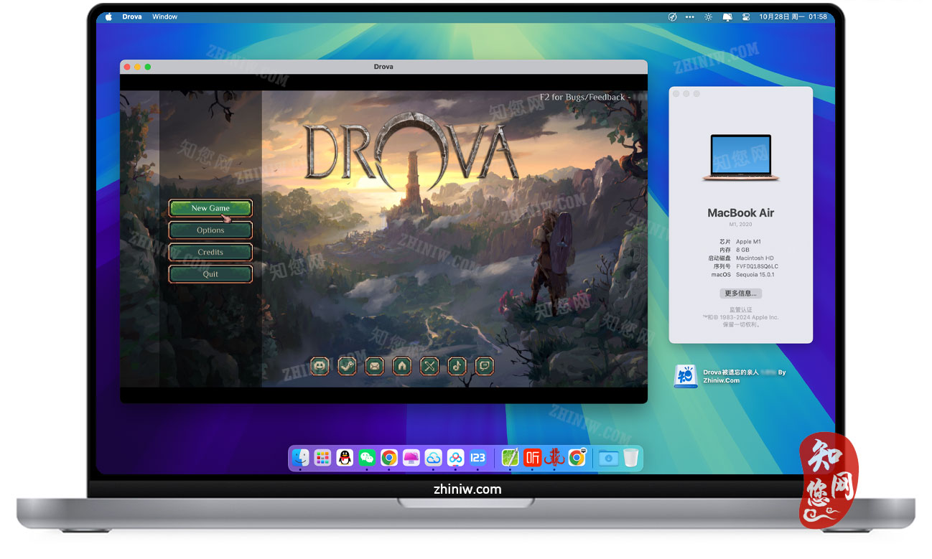Open the blue cloud app in the Dock
The height and width of the screenshot is (559, 932).
pos(433,458)
